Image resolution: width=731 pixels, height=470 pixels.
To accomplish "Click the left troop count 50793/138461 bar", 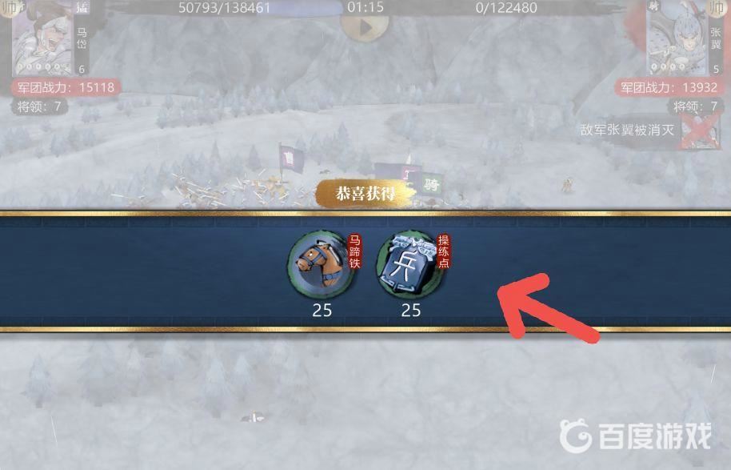I will (224, 7).
